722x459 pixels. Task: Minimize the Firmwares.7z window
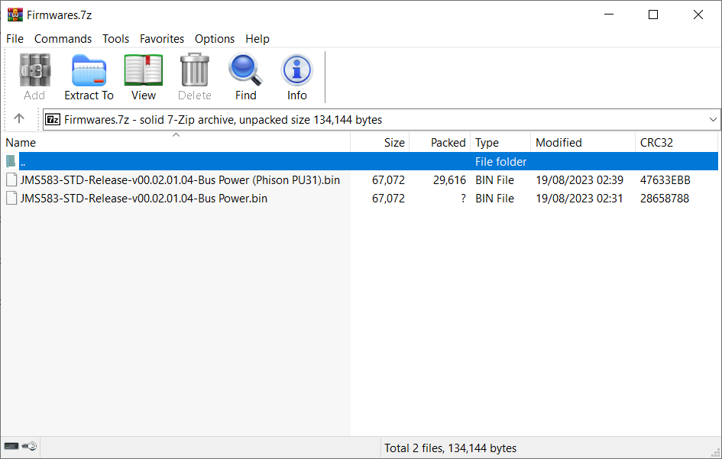609,15
